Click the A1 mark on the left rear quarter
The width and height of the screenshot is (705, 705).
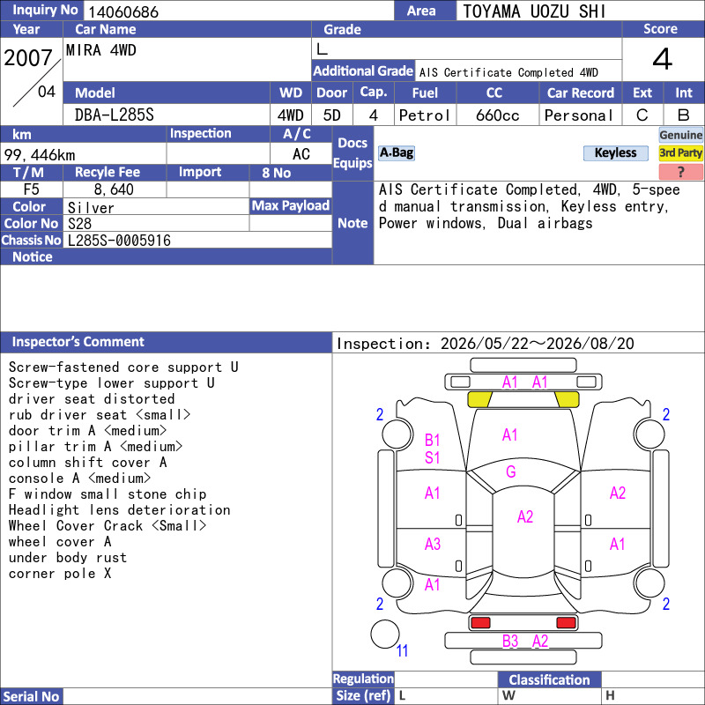pos(433,584)
